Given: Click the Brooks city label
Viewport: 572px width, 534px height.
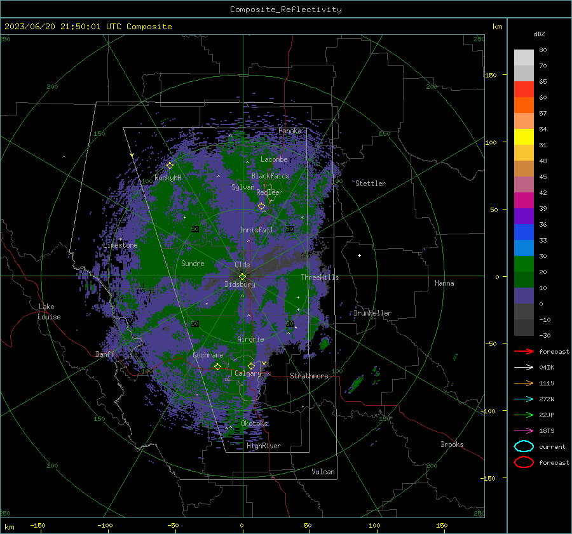Looking at the screenshot, I should (x=452, y=444).
